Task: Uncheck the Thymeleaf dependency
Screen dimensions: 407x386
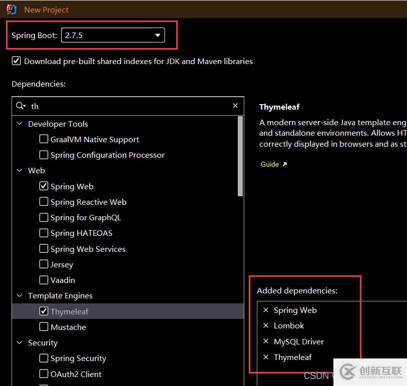Action: click(44, 311)
